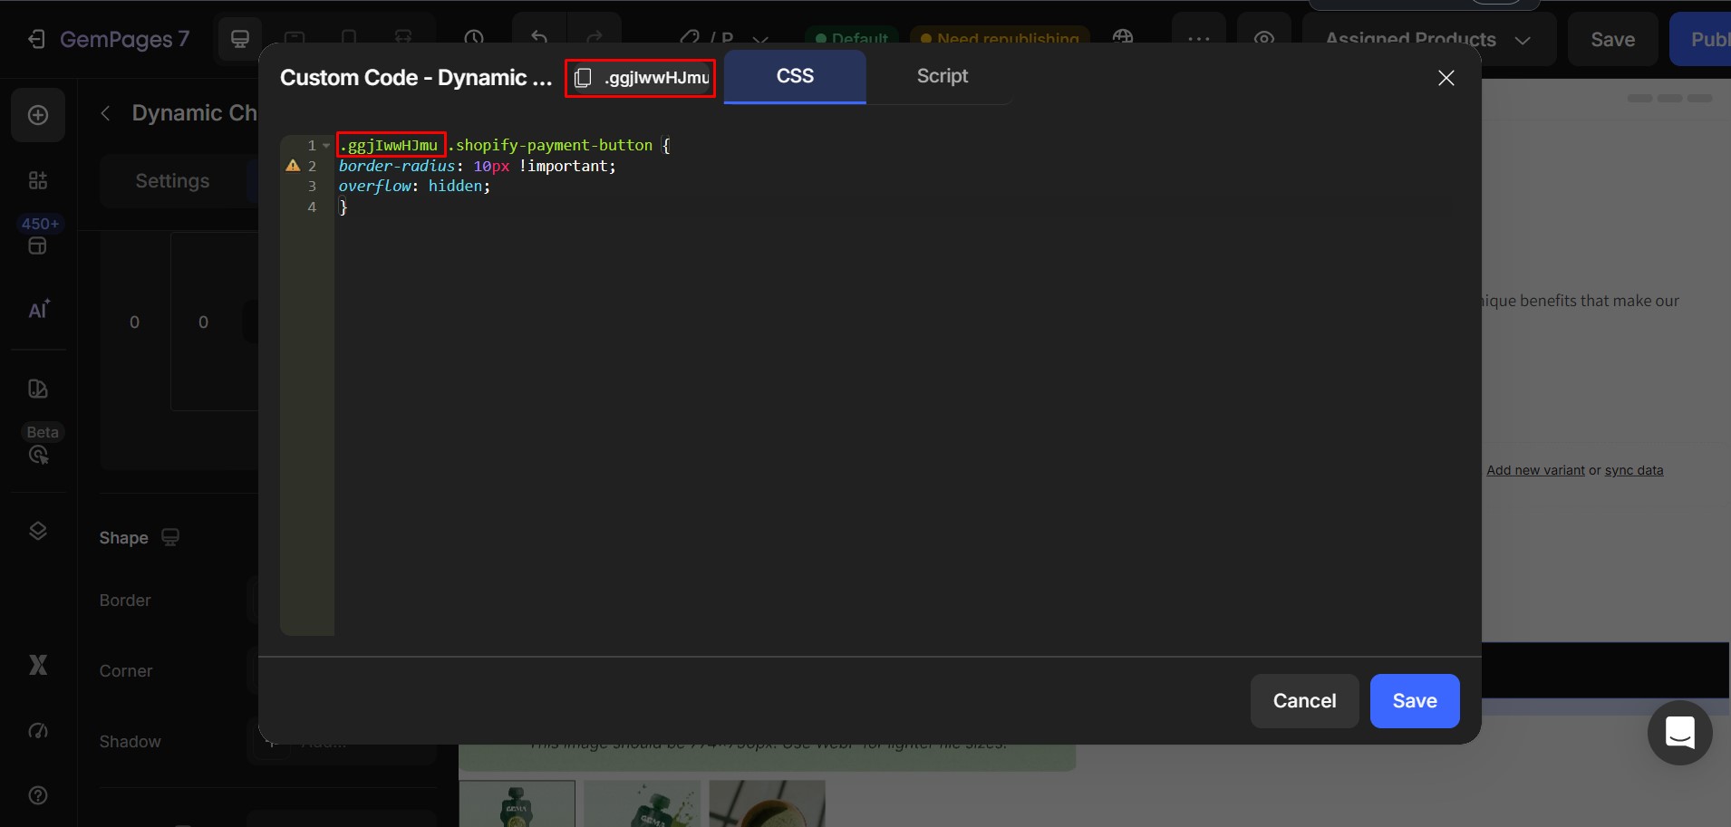Image resolution: width=1731 pixels, height=827 pixels.
Task: Select the third product thumbnail image
Action: pos(767,803)
